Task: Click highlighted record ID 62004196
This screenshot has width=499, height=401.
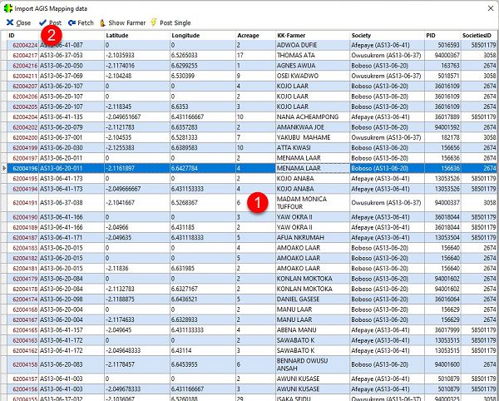Action: 23,168
